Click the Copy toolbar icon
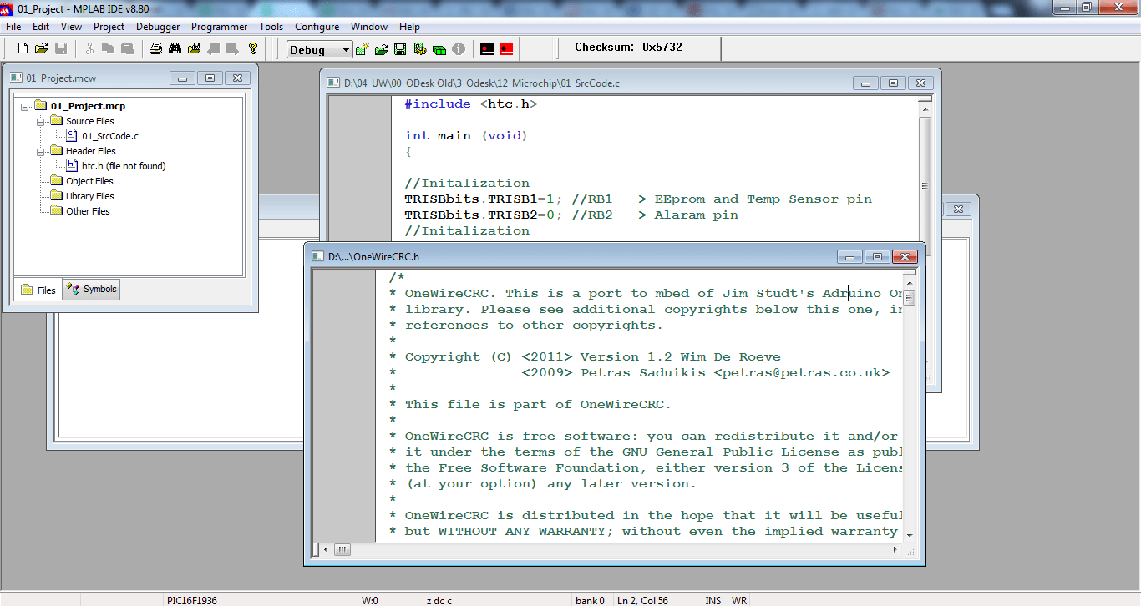This screenshot has height=606, width=1141. pyautogui.click(x=108, y=49)
